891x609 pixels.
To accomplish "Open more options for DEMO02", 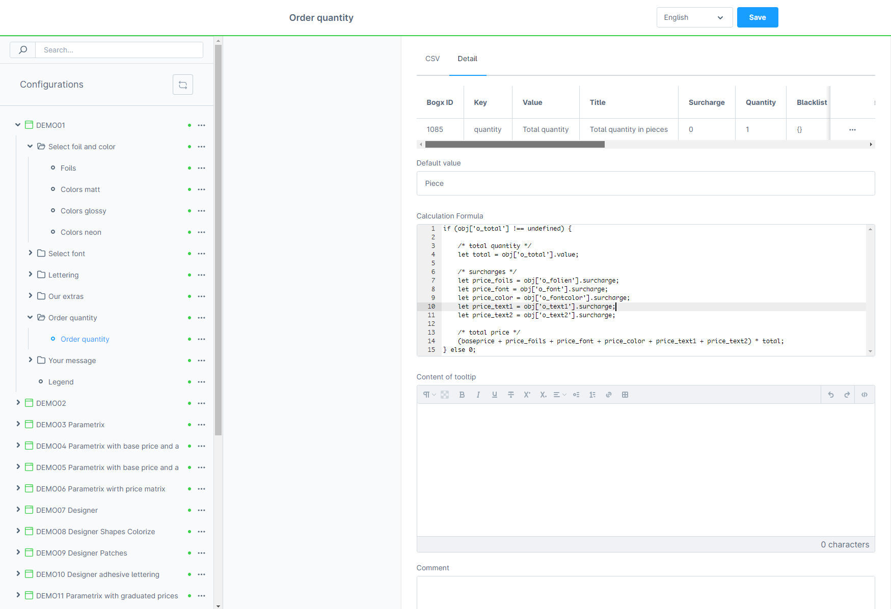I will (x=202, y=403).
